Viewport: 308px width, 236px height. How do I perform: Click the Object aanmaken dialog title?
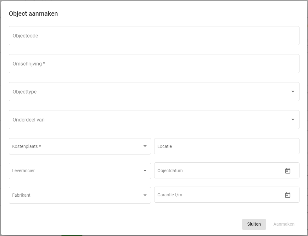click(33, 14)
